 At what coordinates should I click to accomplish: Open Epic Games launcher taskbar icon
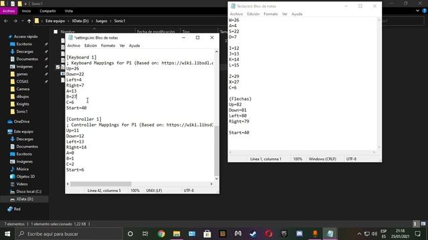click(284, 233)
